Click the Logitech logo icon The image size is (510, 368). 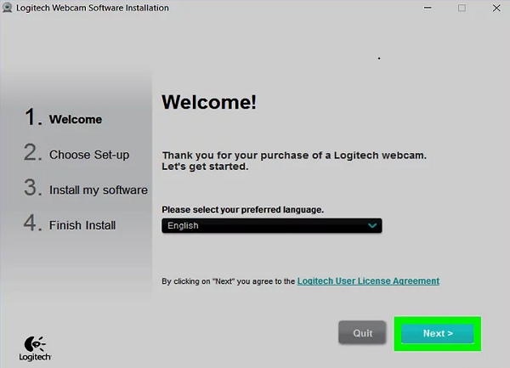click(35, 348)
